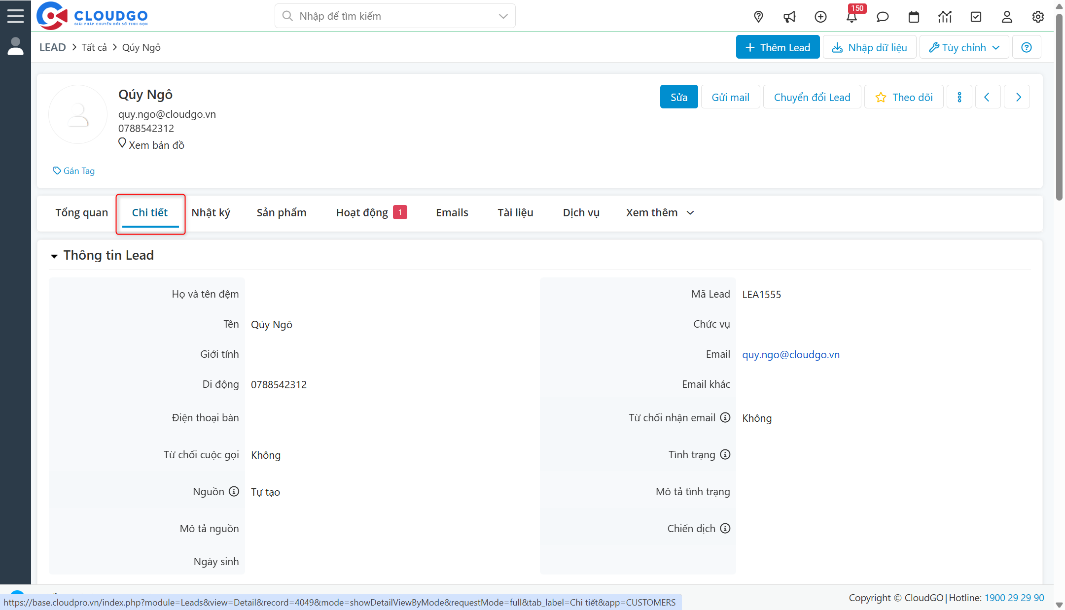Switch to the Hoạt động tab
This screenshot has height=610, width=1065.
pyautogui.click(x=361, y=212)
